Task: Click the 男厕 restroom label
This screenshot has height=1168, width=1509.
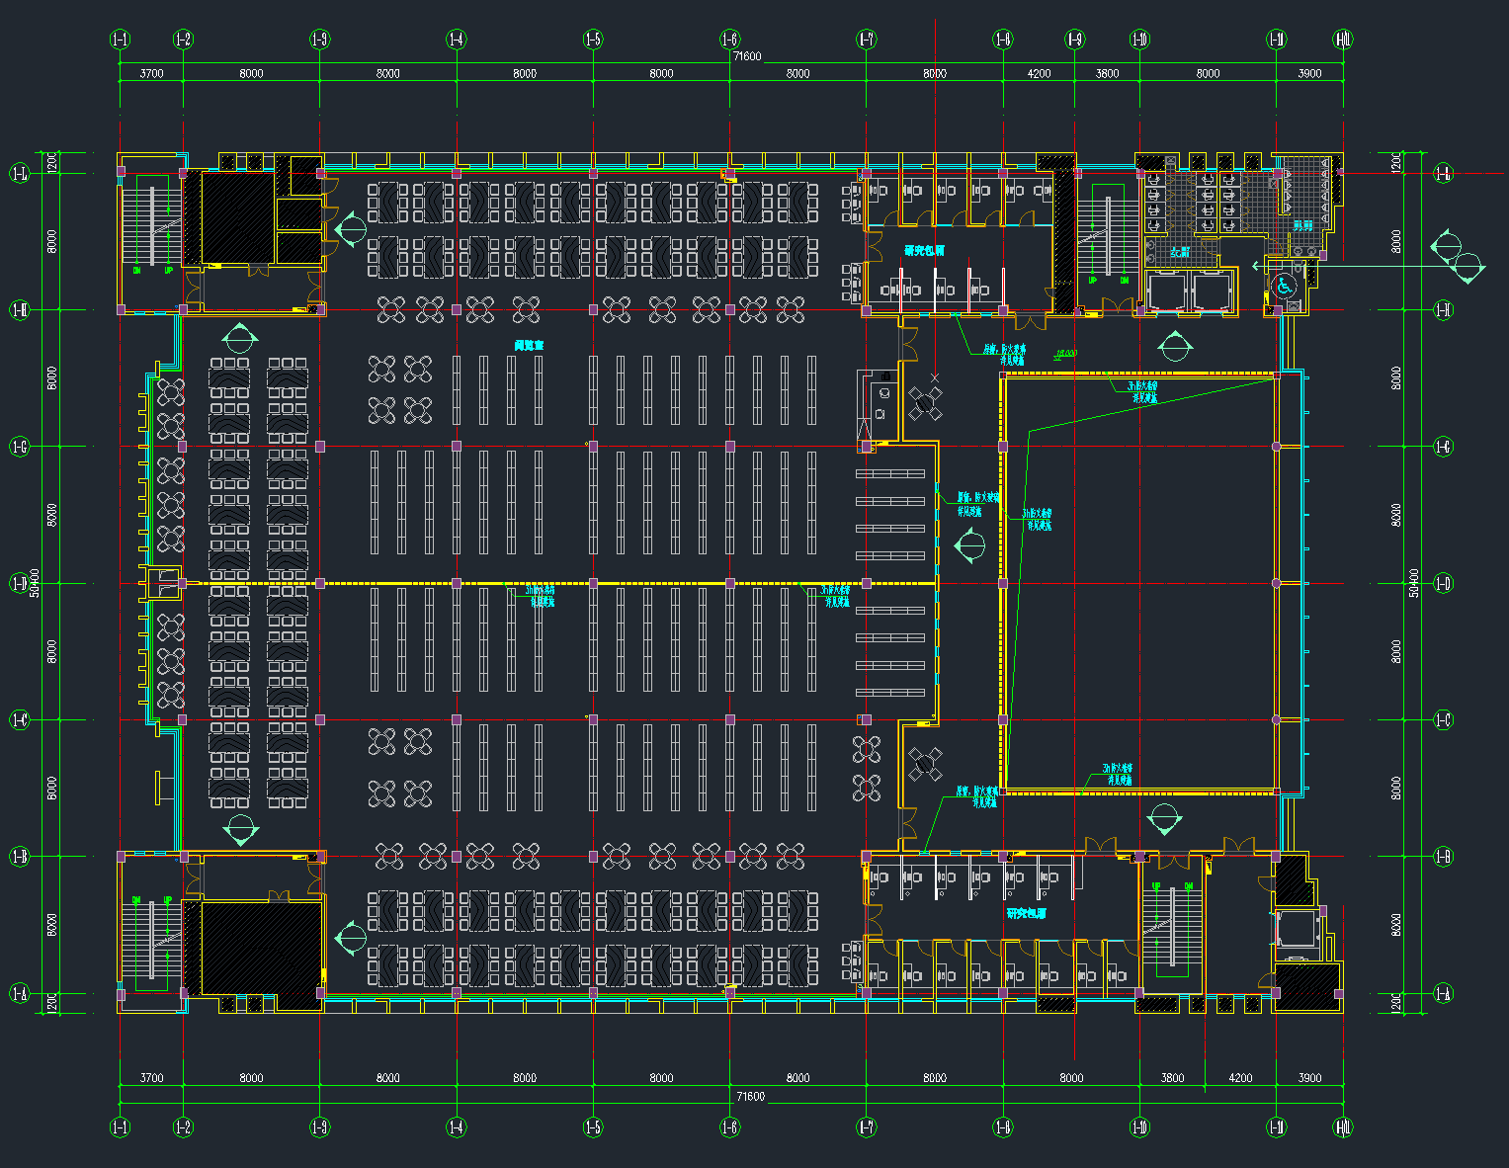Action: click(1302, 225)
